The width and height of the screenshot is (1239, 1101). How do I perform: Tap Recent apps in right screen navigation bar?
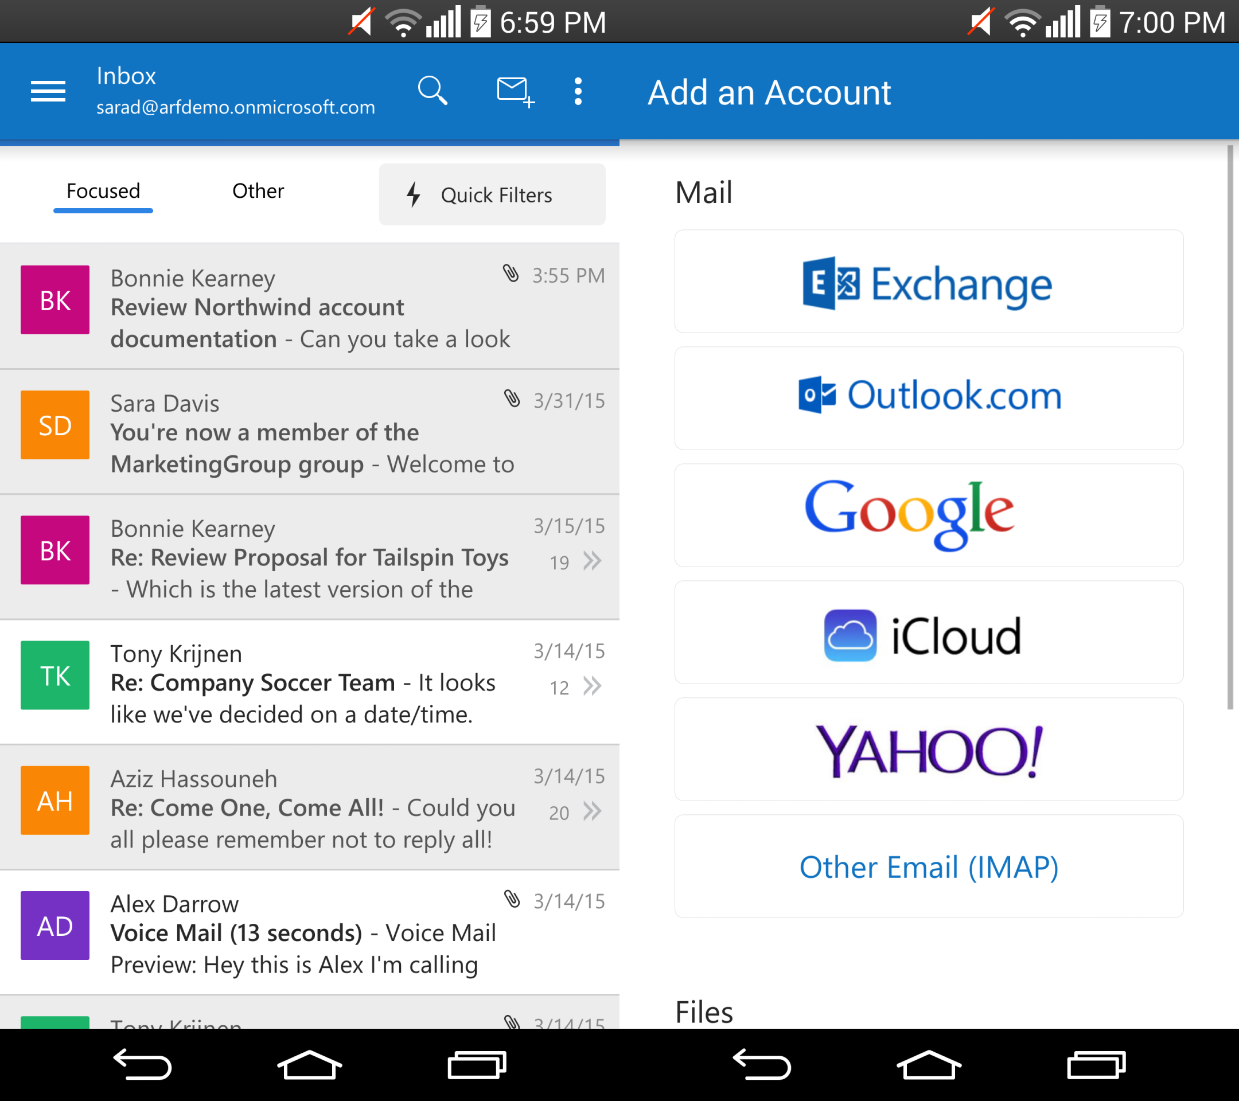tap(1097, 1065)
